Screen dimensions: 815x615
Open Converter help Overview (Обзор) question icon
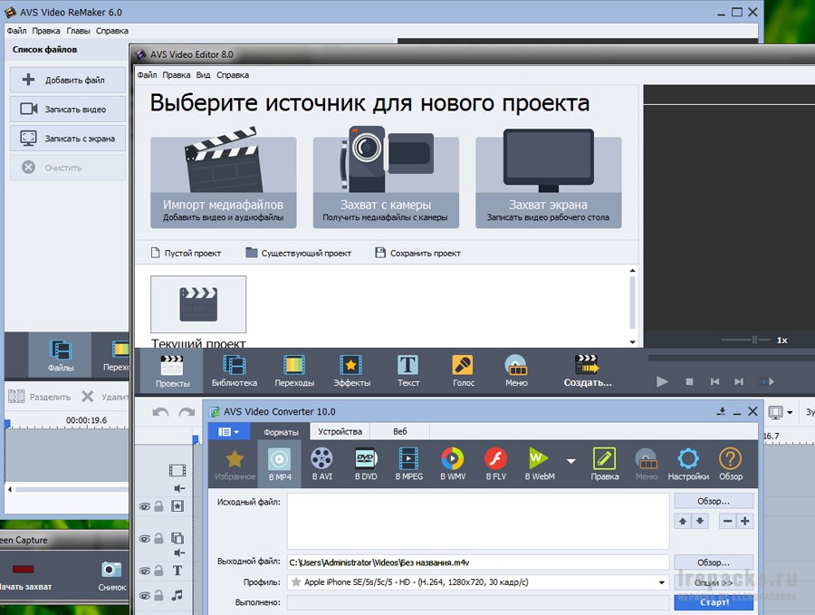point(730,464)
